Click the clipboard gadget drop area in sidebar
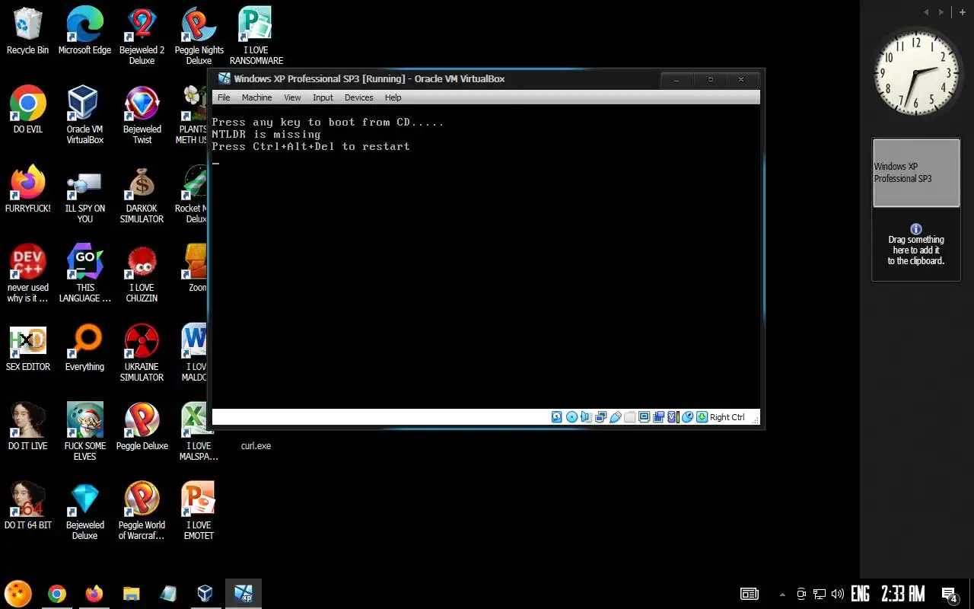This screenshot has height=609, width=974. click(x=916, y=244)
